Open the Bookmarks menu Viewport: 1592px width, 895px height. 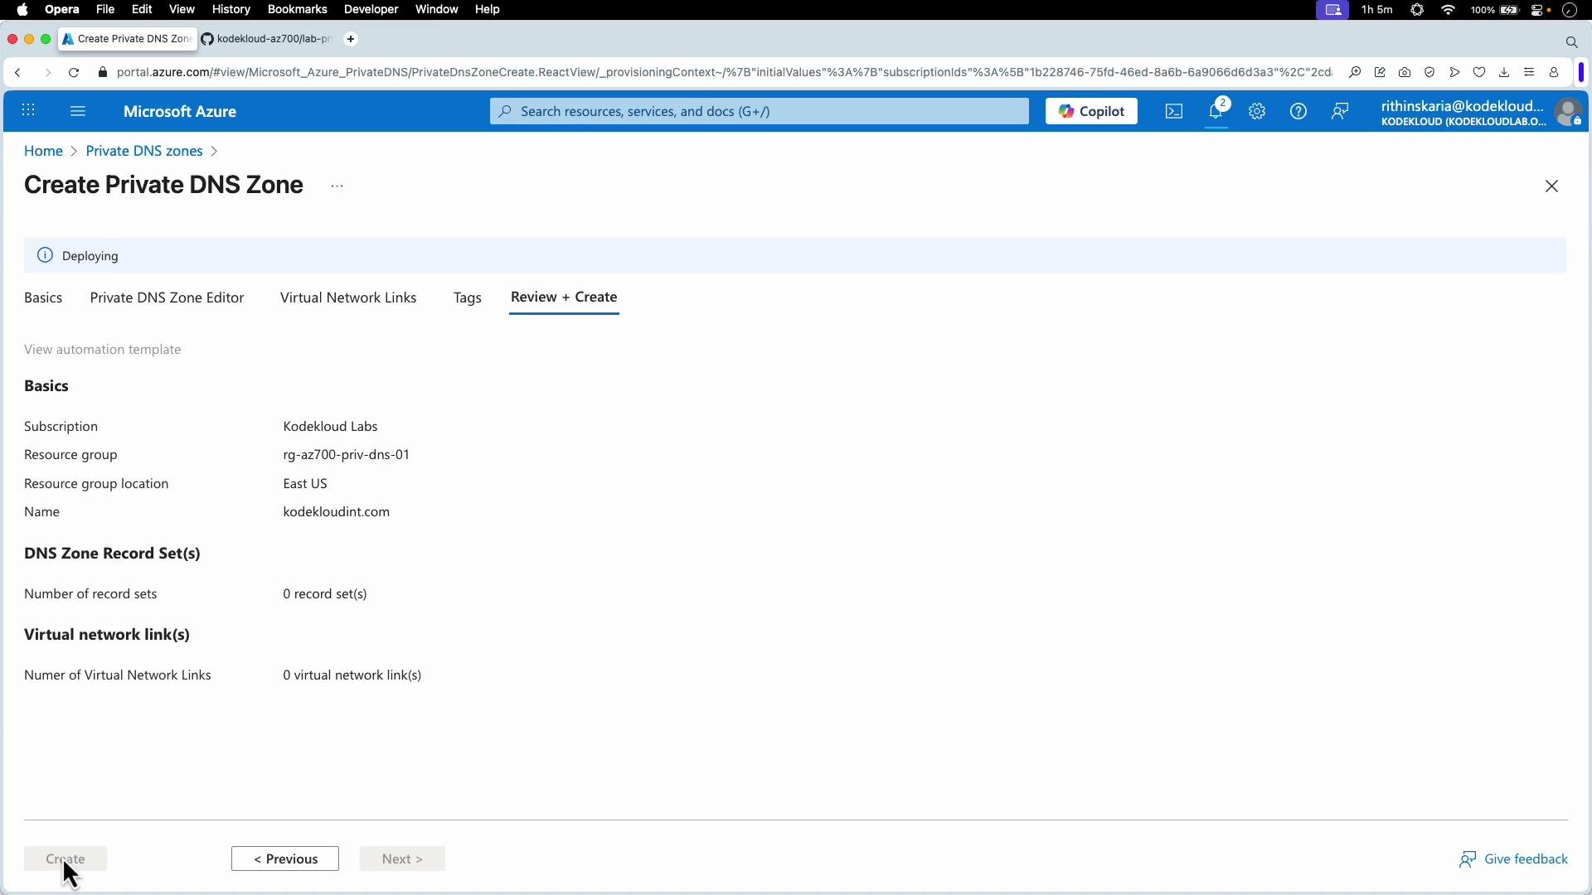[x=297, y=9]
